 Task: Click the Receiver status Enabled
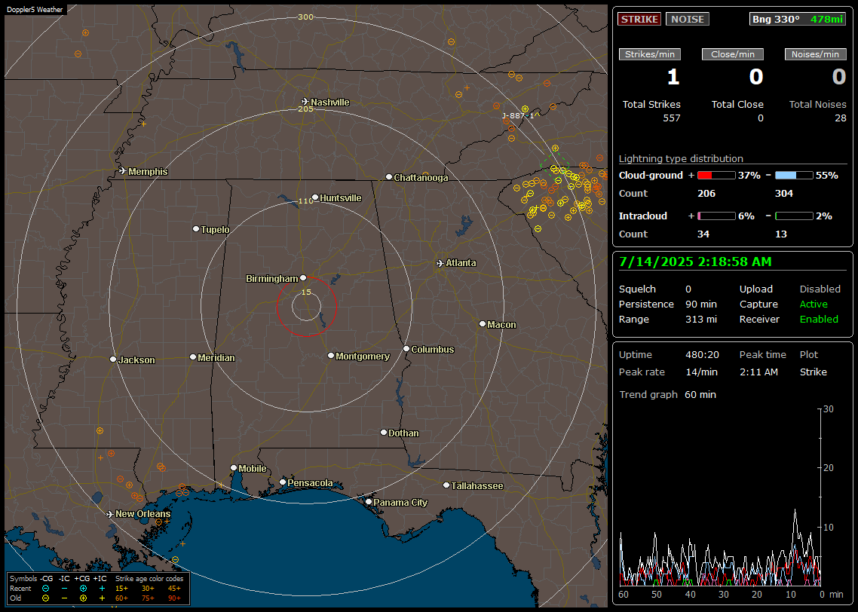pos(819,320)
